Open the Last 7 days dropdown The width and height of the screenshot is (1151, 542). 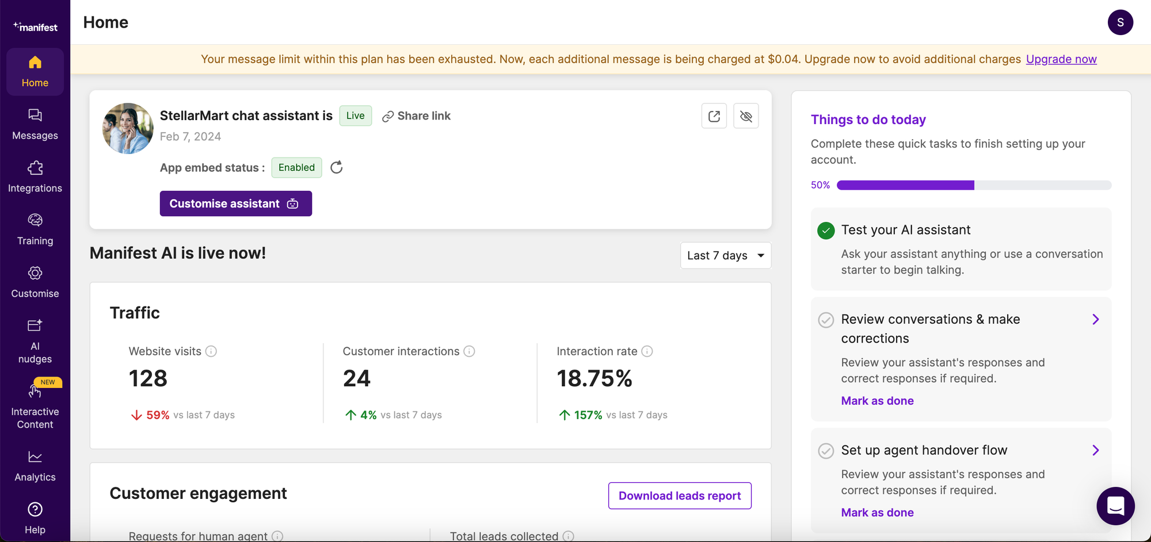[x=725, y=256]
